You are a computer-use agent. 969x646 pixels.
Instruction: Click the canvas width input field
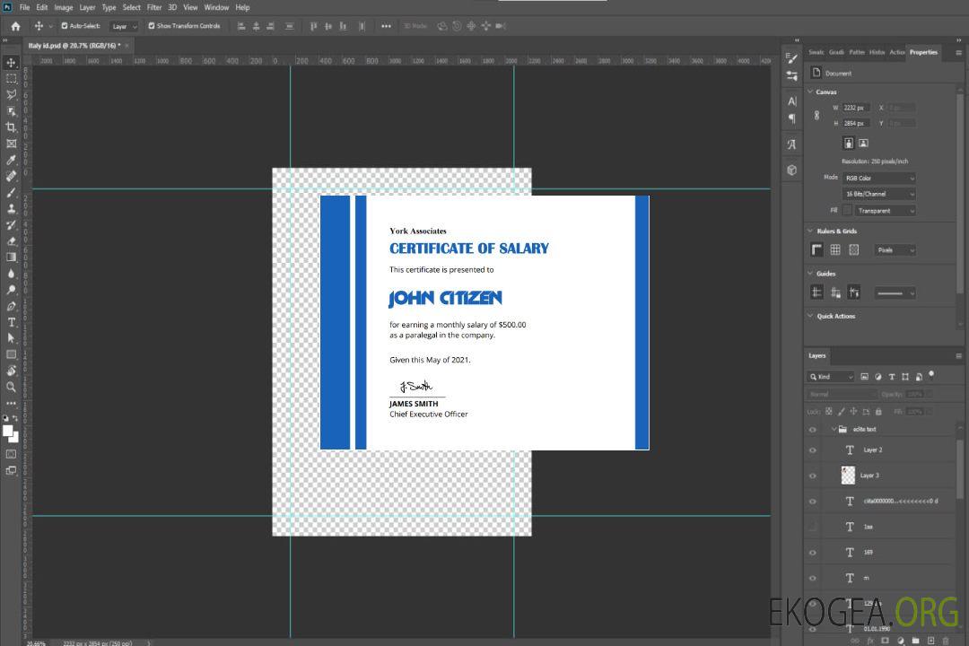pos(856,108)
